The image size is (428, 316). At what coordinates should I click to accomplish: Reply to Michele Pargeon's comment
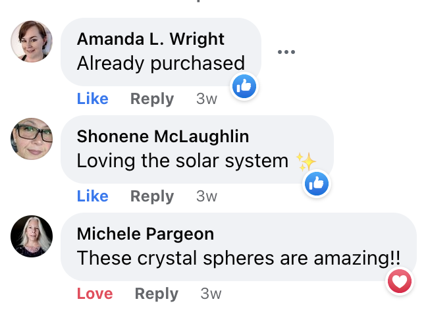[156, 294]
